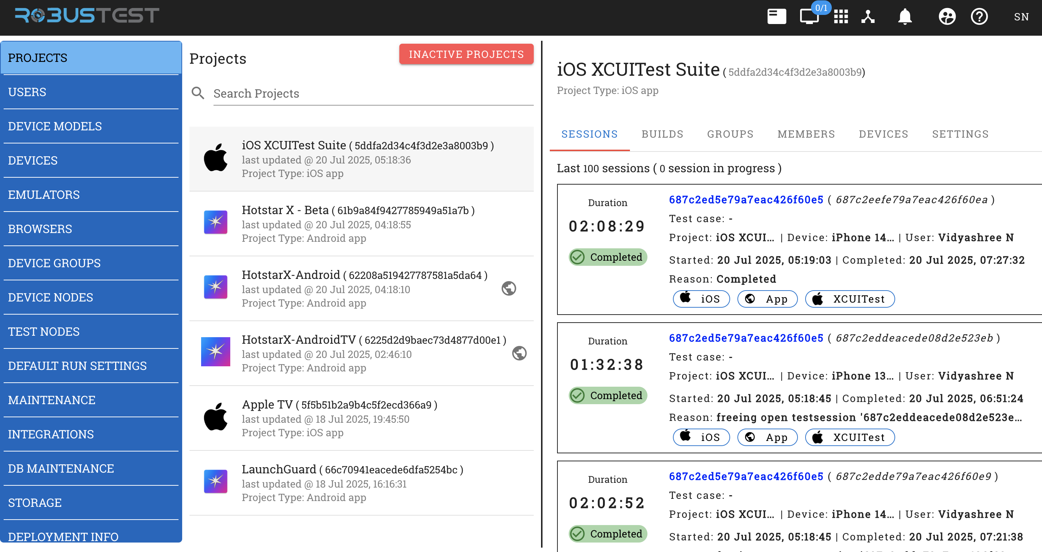The height and width of the screenshot is (552, 1042).
Task: Click the iOS tag on the 01:32:38 session
Action: tap(701, 437)
